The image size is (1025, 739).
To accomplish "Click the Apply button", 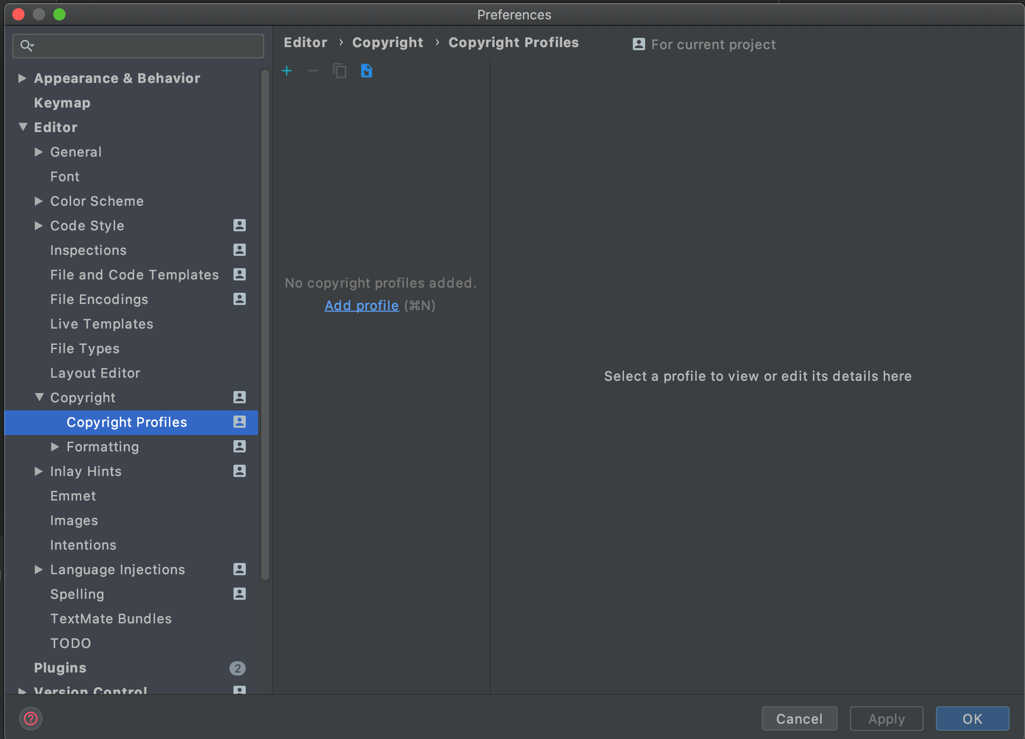I will click(x=885, y=719).
